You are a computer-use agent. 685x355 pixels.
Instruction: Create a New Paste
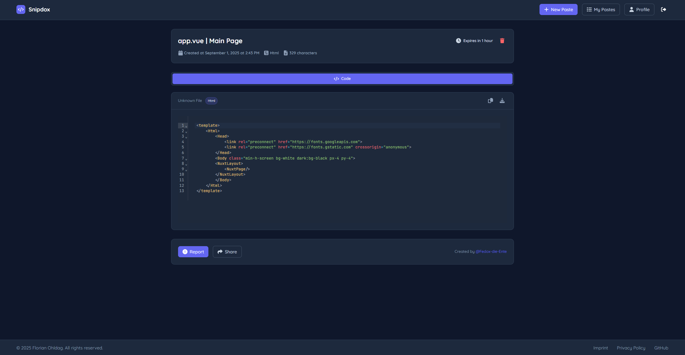(x=558, y=9)
